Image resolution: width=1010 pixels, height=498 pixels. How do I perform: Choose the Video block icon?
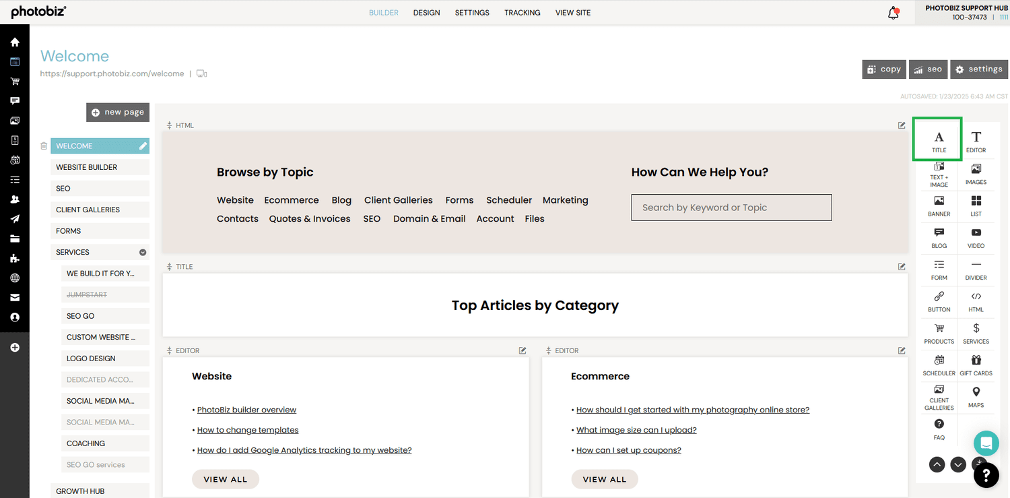(976, 236)
